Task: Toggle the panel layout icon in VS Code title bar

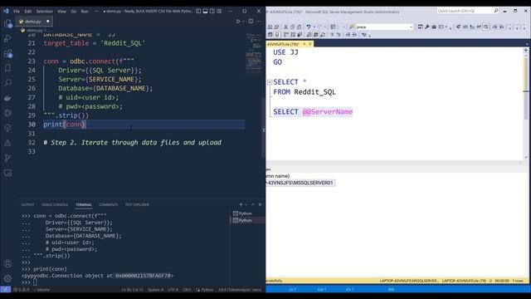Action: point(205,11)
